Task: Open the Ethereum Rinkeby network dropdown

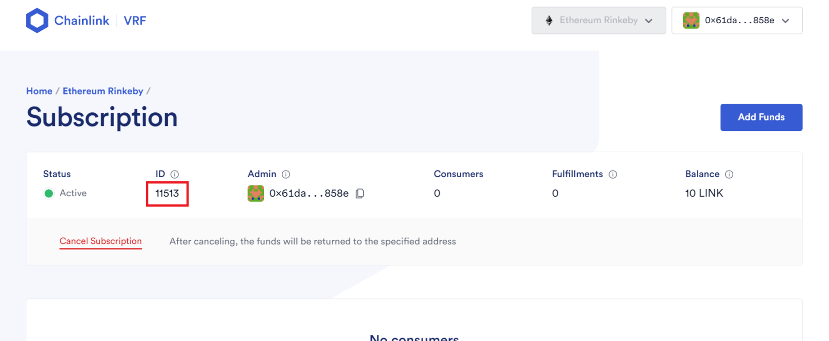Action: tap(598, 21)
